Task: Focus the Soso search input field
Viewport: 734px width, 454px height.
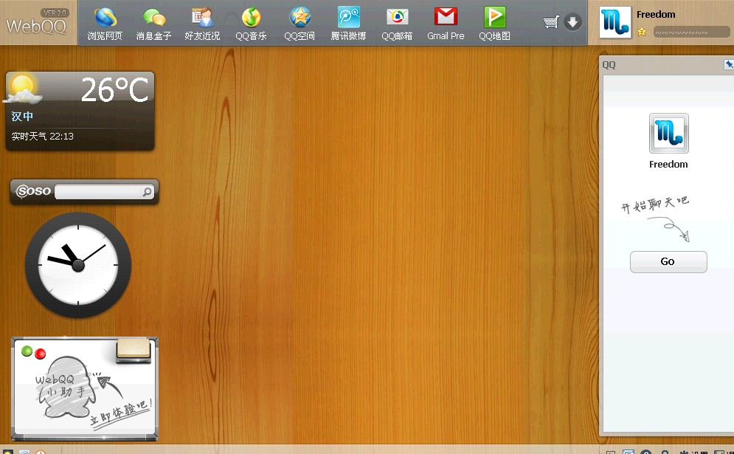Action: point(98,191)
